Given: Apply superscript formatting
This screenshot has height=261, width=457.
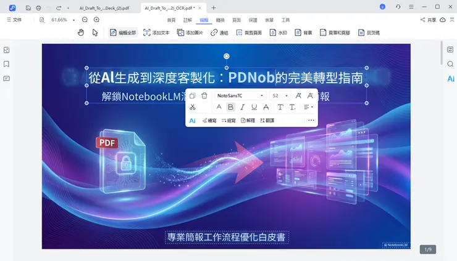Looking at the screenshot, I should tap(280, 107).
